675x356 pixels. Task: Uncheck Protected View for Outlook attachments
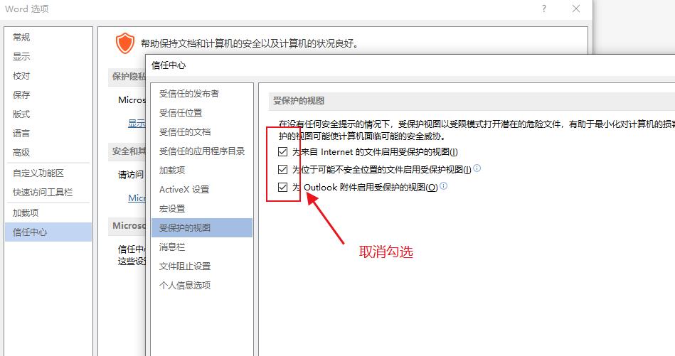click(282, 187)
